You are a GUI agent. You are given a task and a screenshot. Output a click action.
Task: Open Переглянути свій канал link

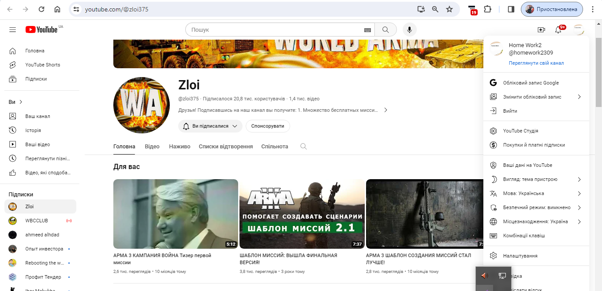(536, 63)
